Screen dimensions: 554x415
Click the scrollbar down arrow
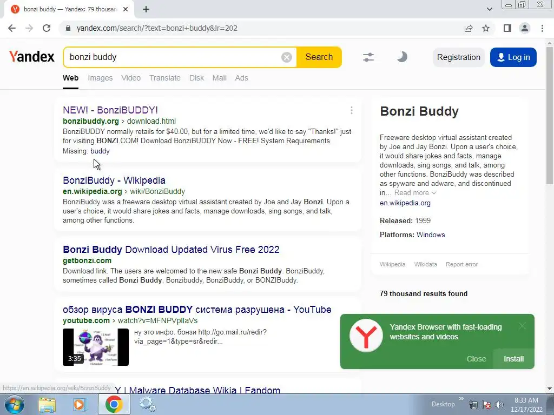click(x=550, y=389)
